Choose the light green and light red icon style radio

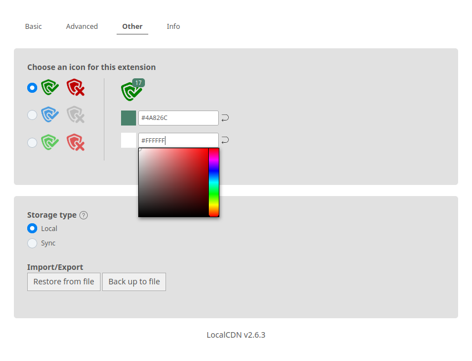(32, 142)
